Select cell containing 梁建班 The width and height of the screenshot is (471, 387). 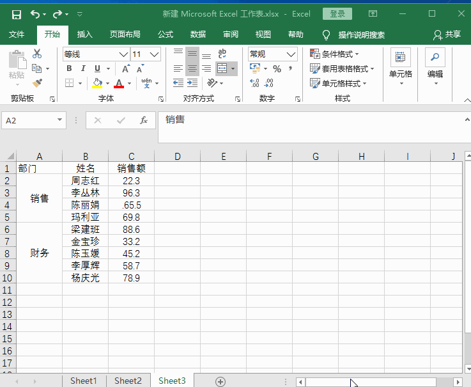85,229
